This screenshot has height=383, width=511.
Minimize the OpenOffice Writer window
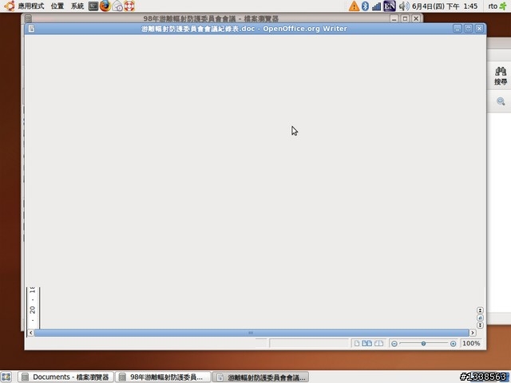coord(458,29)
